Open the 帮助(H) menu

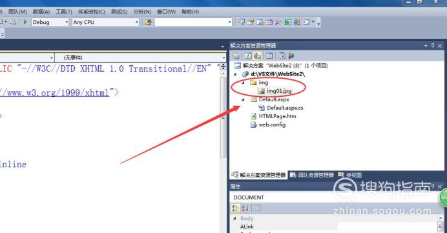tap(190, 12)
